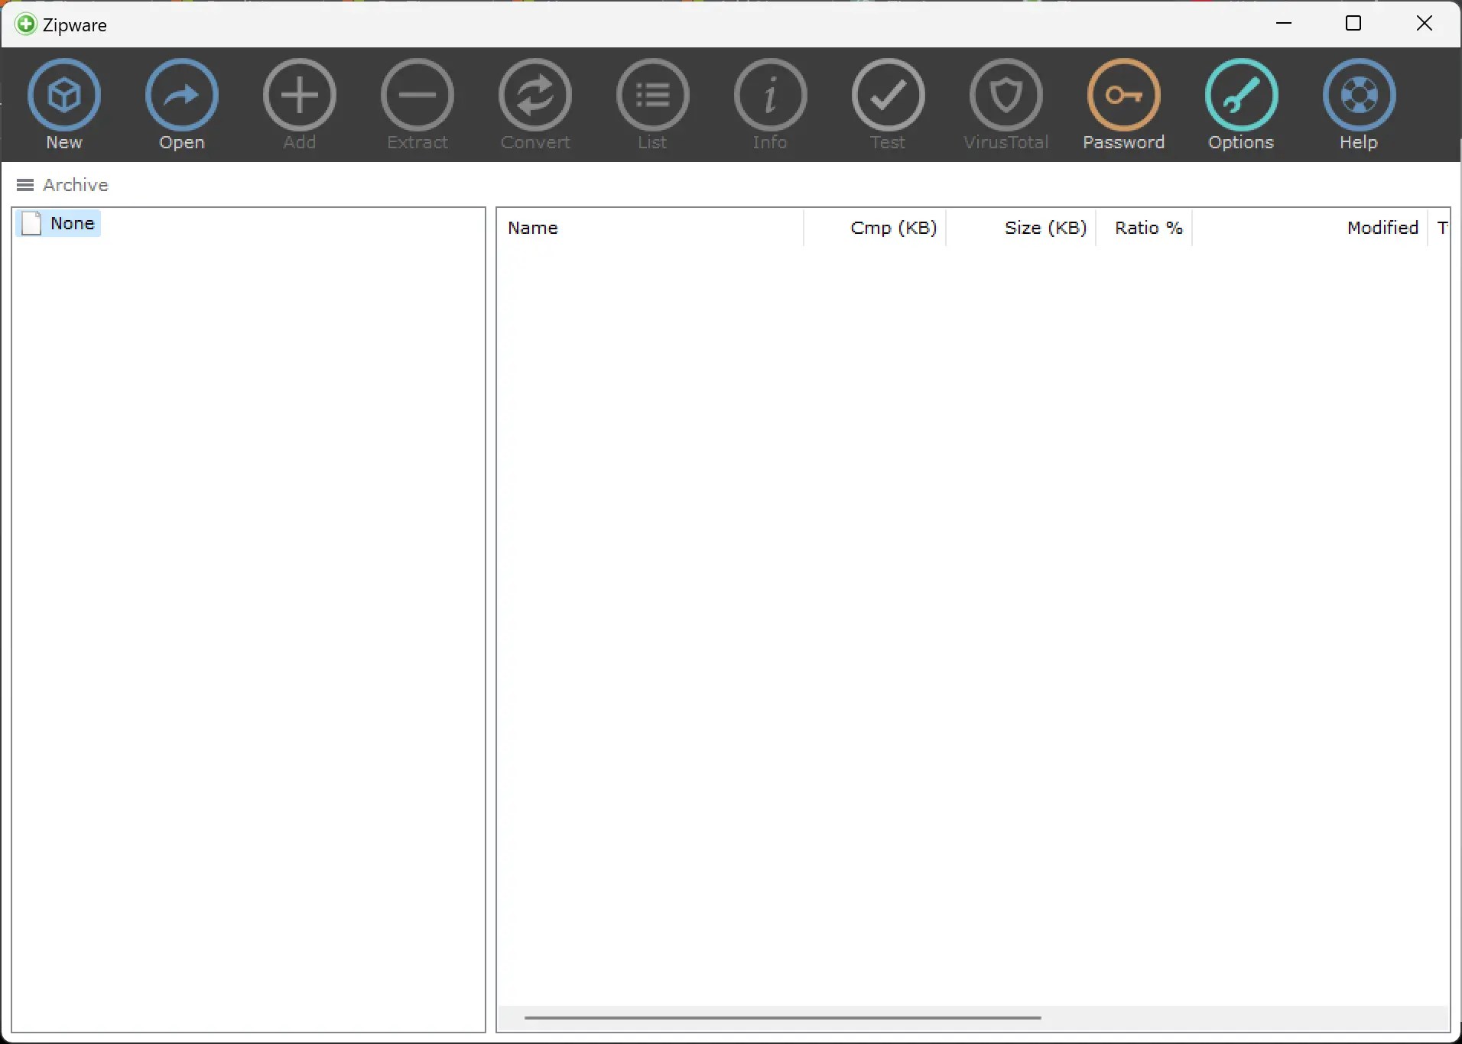Click the Add files toolbar icon
Viewport: 1462px width, 1044px height.
pos(300,95)
